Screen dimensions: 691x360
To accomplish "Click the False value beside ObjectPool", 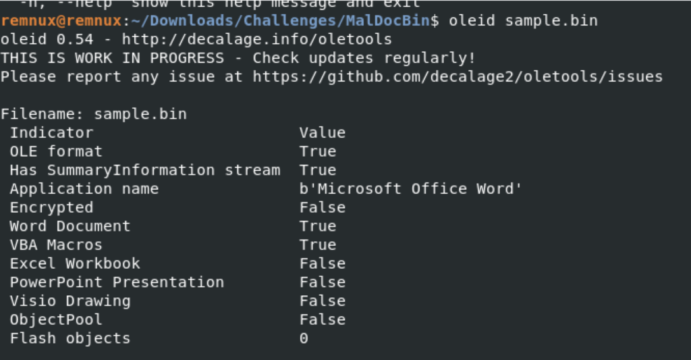I will 323,319.
